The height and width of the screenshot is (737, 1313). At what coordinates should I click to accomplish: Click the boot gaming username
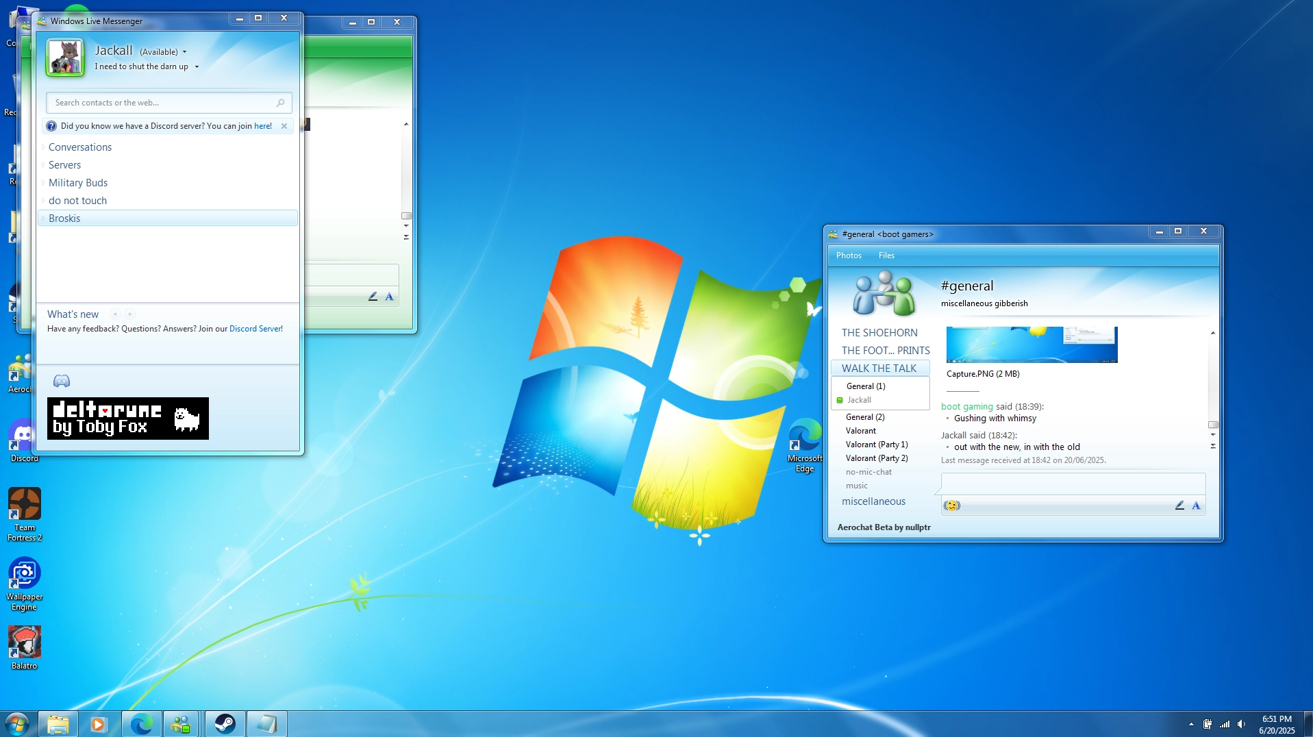(966, 407)
